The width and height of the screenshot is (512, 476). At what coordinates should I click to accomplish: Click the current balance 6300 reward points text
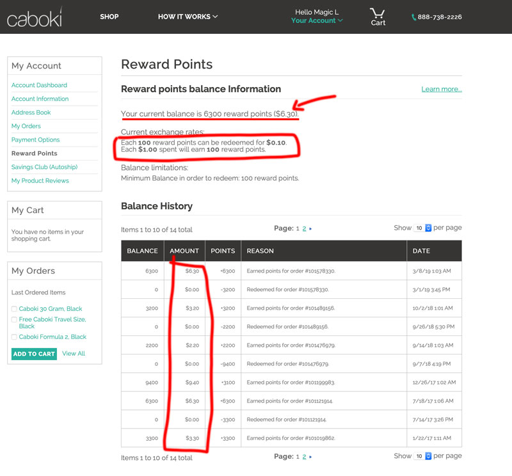[209, 114]
